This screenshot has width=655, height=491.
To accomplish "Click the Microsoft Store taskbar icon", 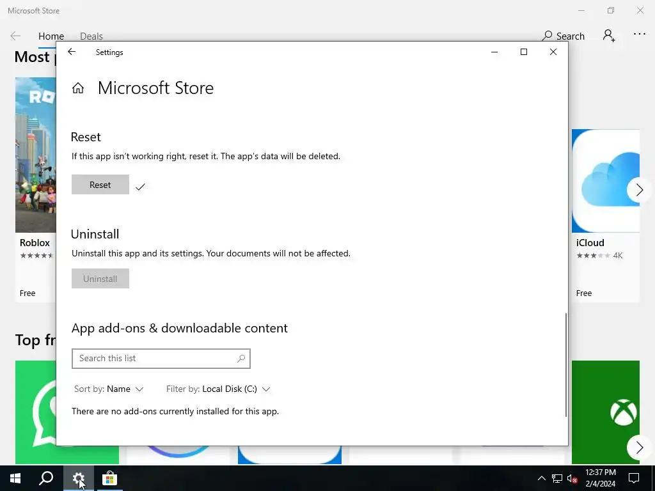I will (x=109, y=478).
